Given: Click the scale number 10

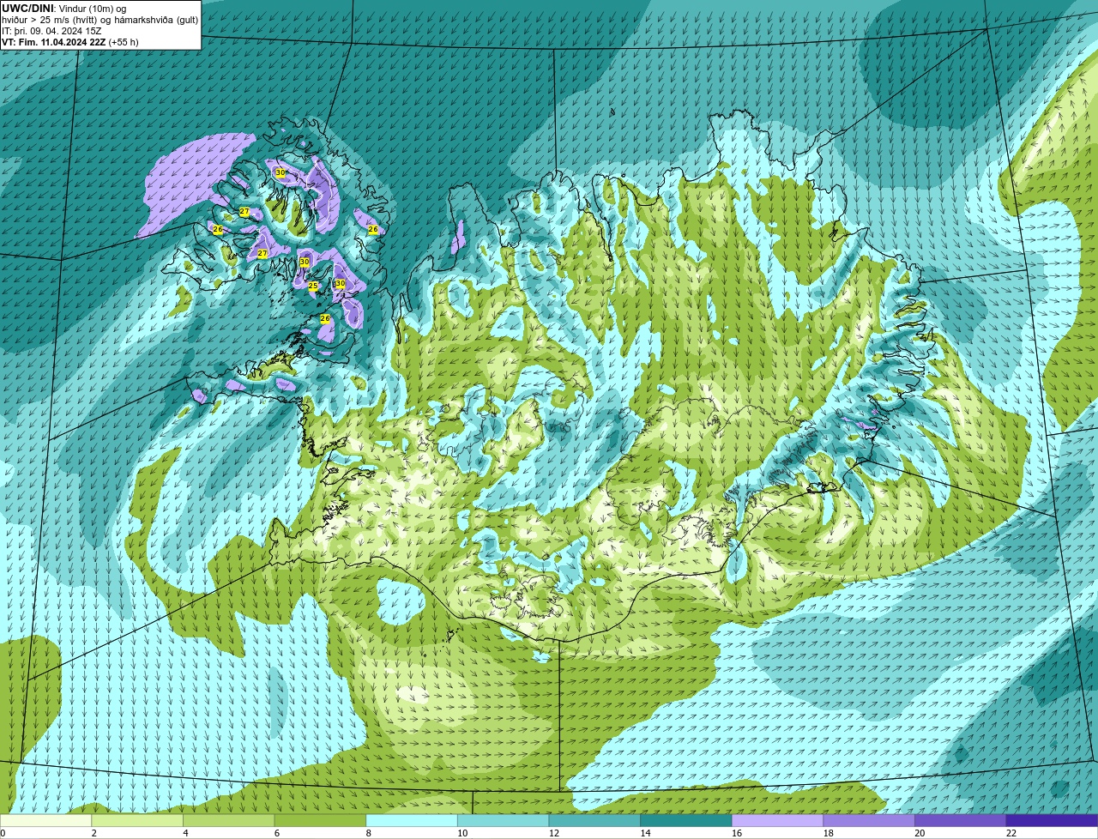Looking at the screenshot, I should tap(462, 833).
